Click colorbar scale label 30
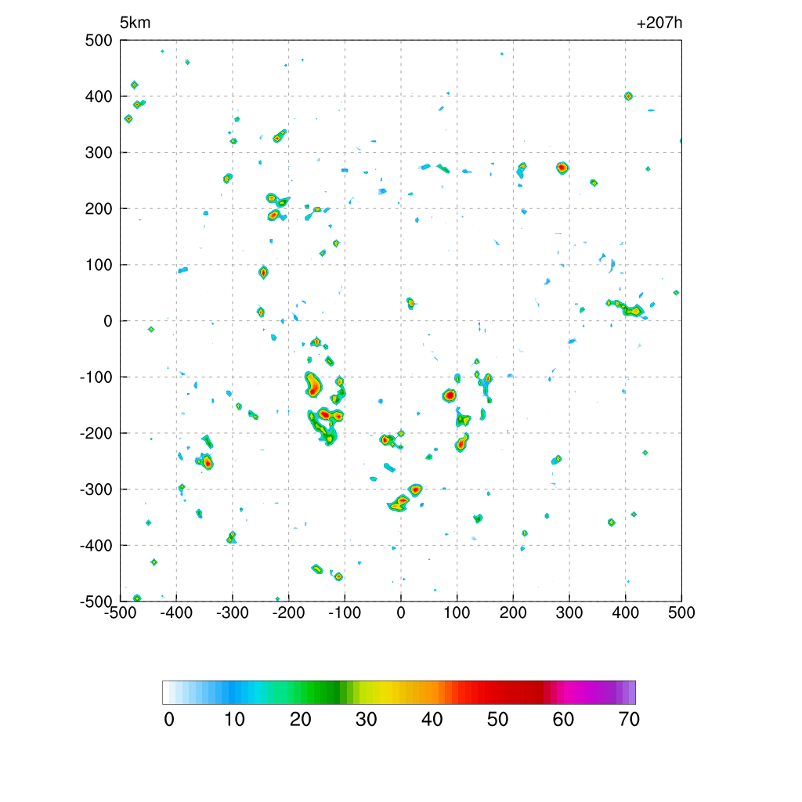Screen dimensions: 802x802 (x=367, y=720)
